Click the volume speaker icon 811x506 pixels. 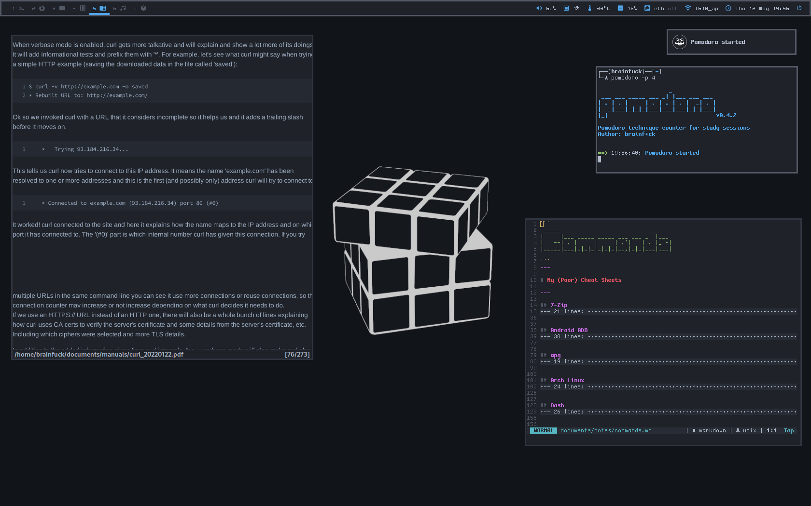coord(539,8)
